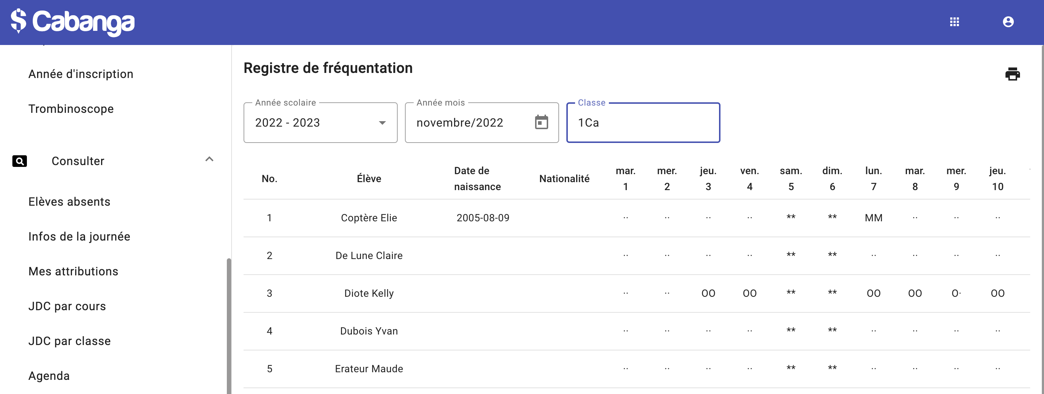This screenshot has height=394, width=1044.
Task: Click the jeu. 3 column header
Action: click(x=708, y=179)
